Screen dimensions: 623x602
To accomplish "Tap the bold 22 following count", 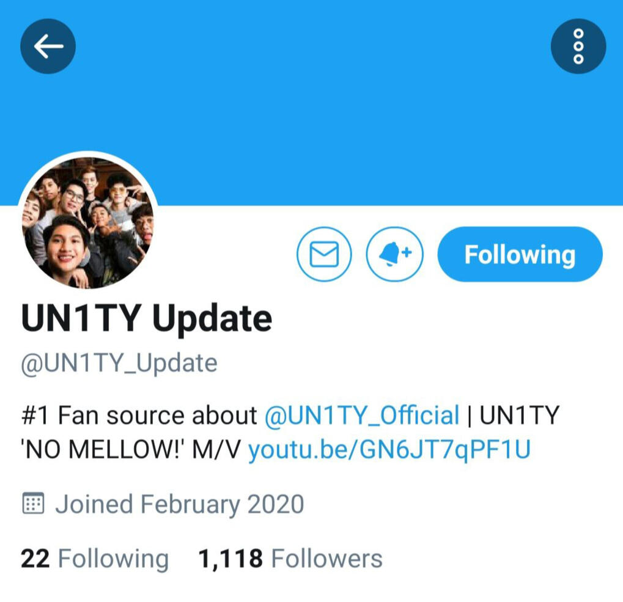I will pyautogui.click(x=35, y=559).
